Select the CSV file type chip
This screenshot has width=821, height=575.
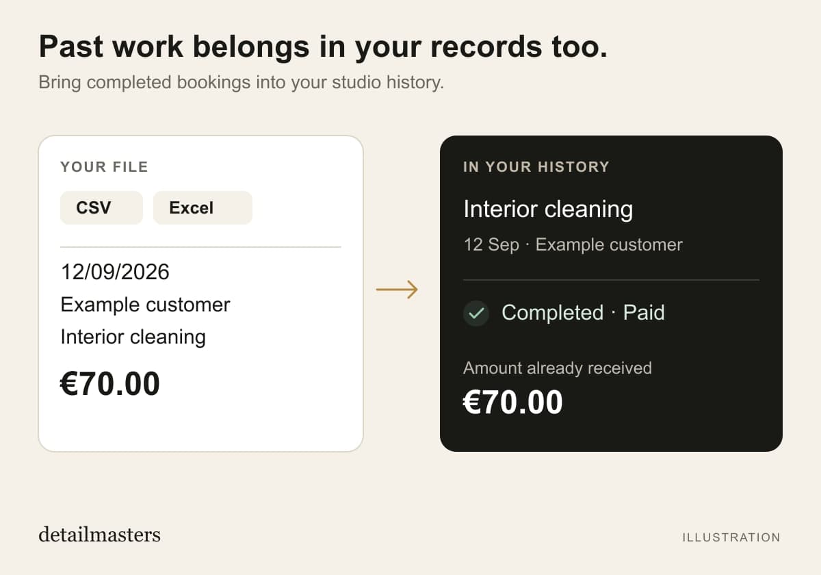(101, 207)
